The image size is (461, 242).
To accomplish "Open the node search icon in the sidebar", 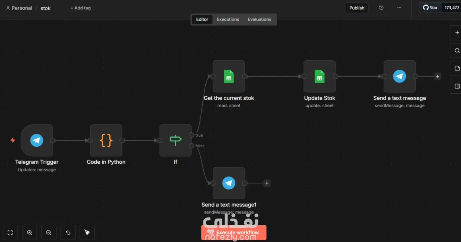I will tap(457, 51).
